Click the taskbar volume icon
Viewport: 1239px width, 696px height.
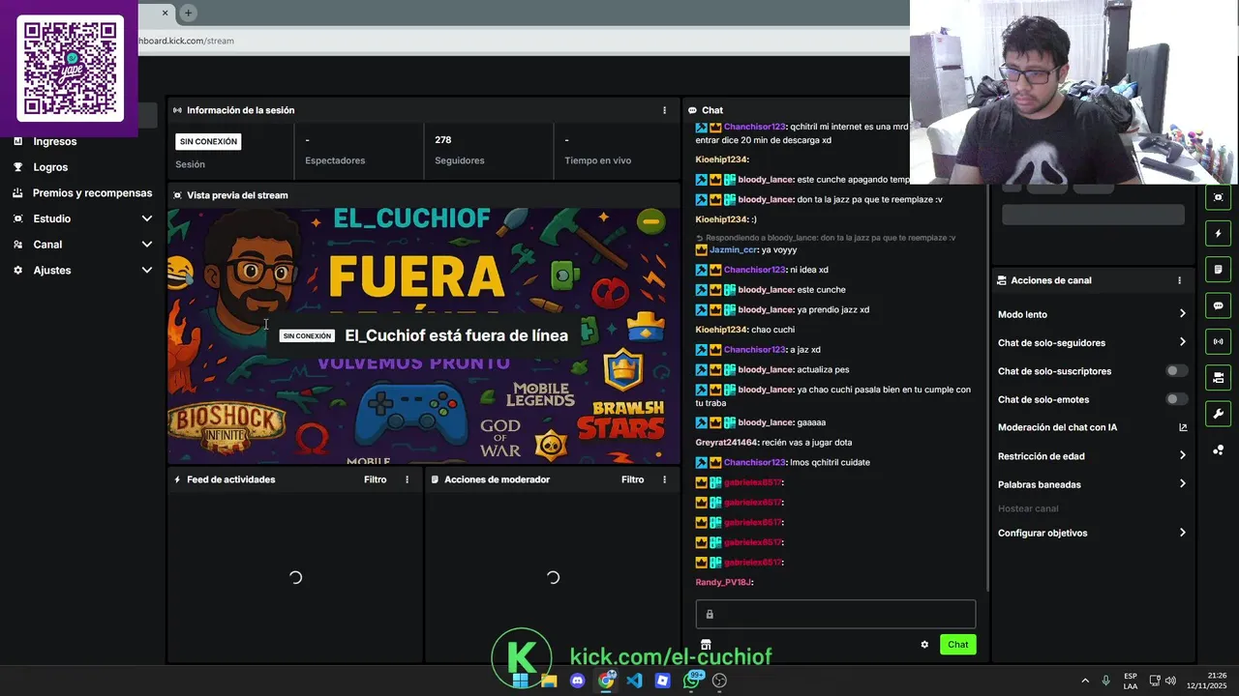tap(1170, 681)
